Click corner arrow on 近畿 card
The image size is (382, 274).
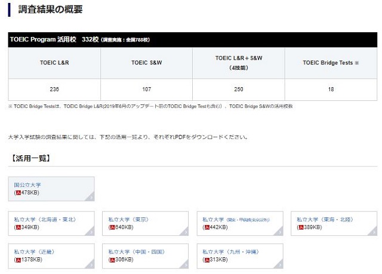pos(90,264)
